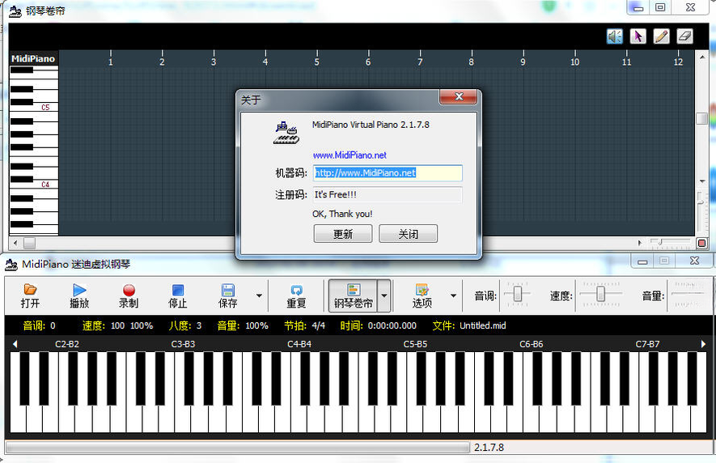Expand the 钢琴卷帘 dropdown arrow
Image resolution: width=716 pixels, height=463 pixels.
(x=384, y=295)
